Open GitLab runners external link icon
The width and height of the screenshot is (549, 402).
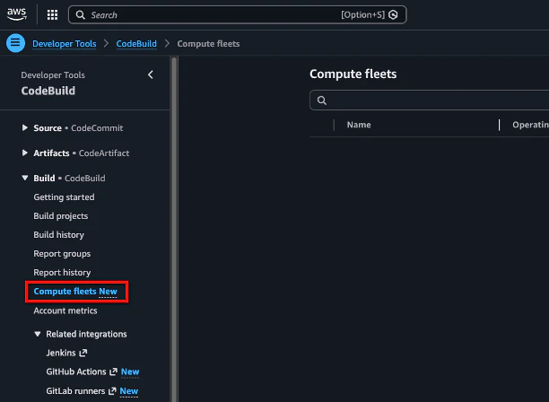coord(112,391)
